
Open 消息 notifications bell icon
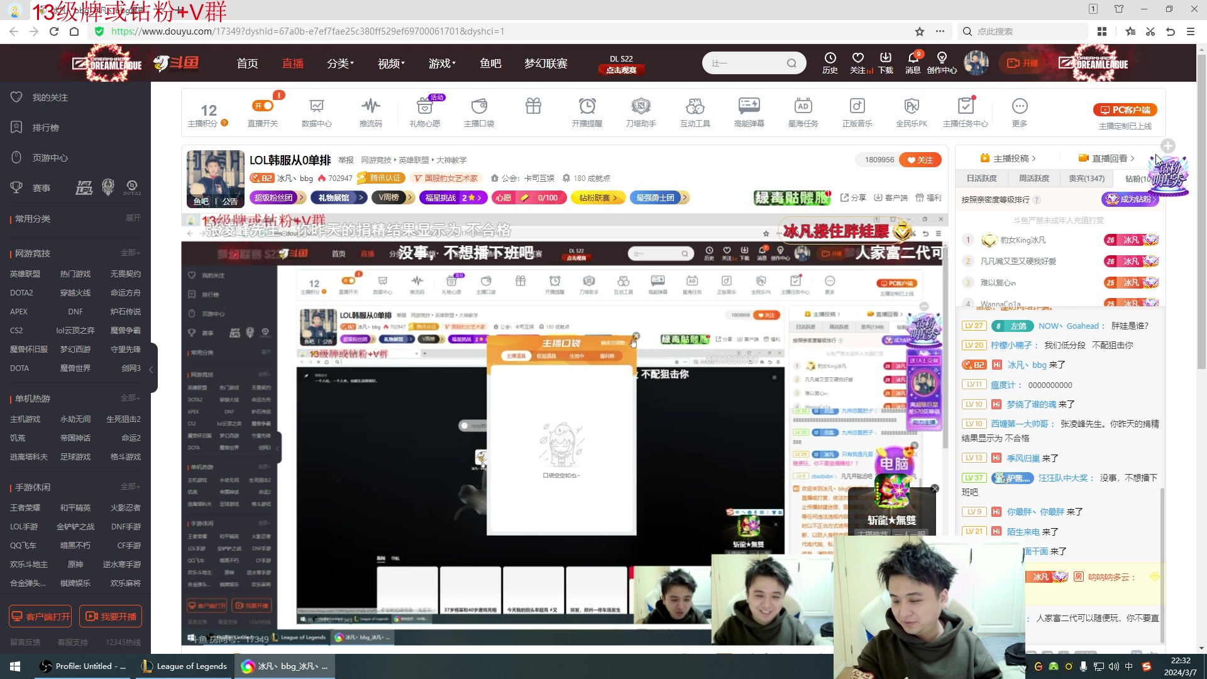coord(913,62)
